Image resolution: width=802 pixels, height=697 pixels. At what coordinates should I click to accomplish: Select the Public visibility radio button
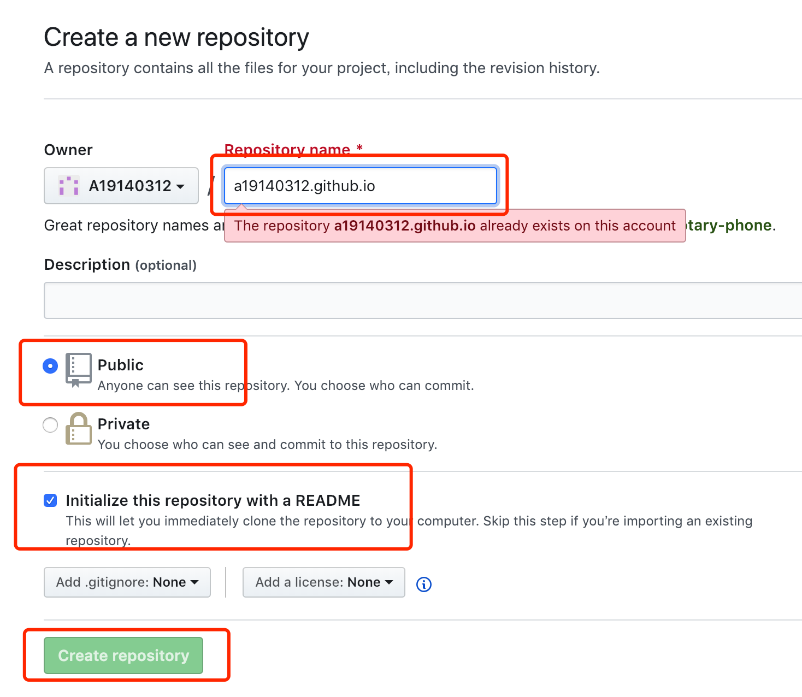[50, 365]
